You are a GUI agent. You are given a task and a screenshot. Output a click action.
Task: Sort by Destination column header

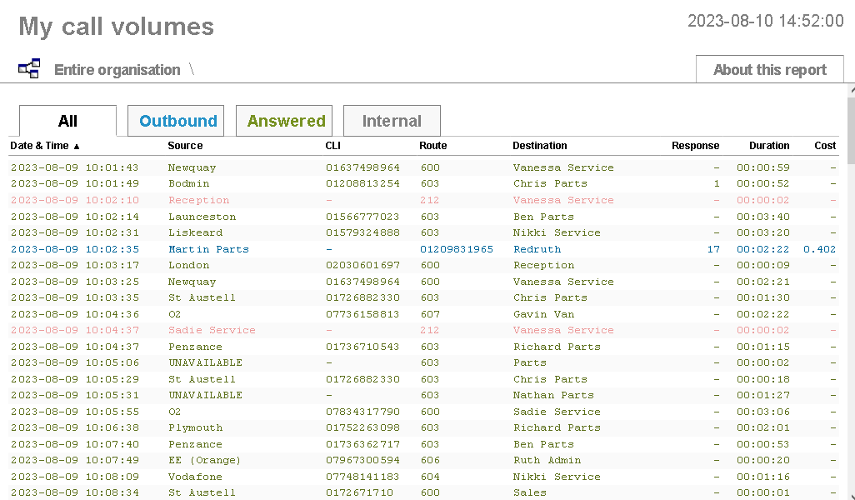click(x=539, y=146)
